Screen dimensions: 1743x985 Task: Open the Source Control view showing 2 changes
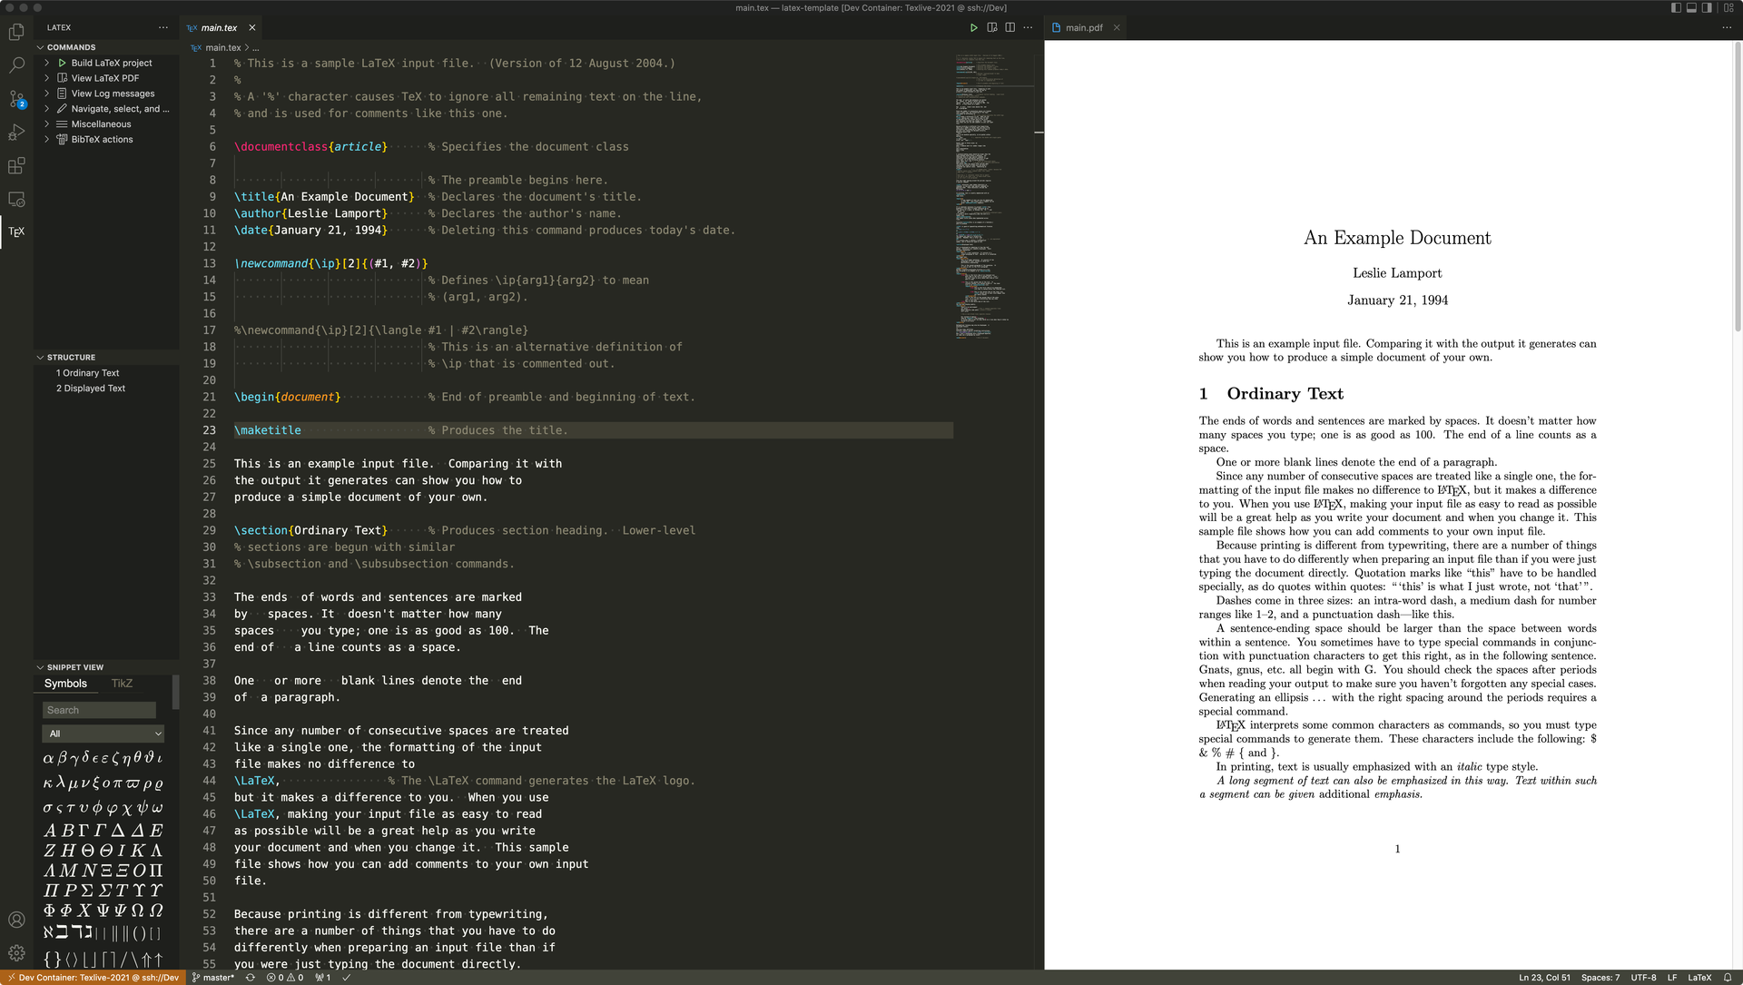(16, 100)
